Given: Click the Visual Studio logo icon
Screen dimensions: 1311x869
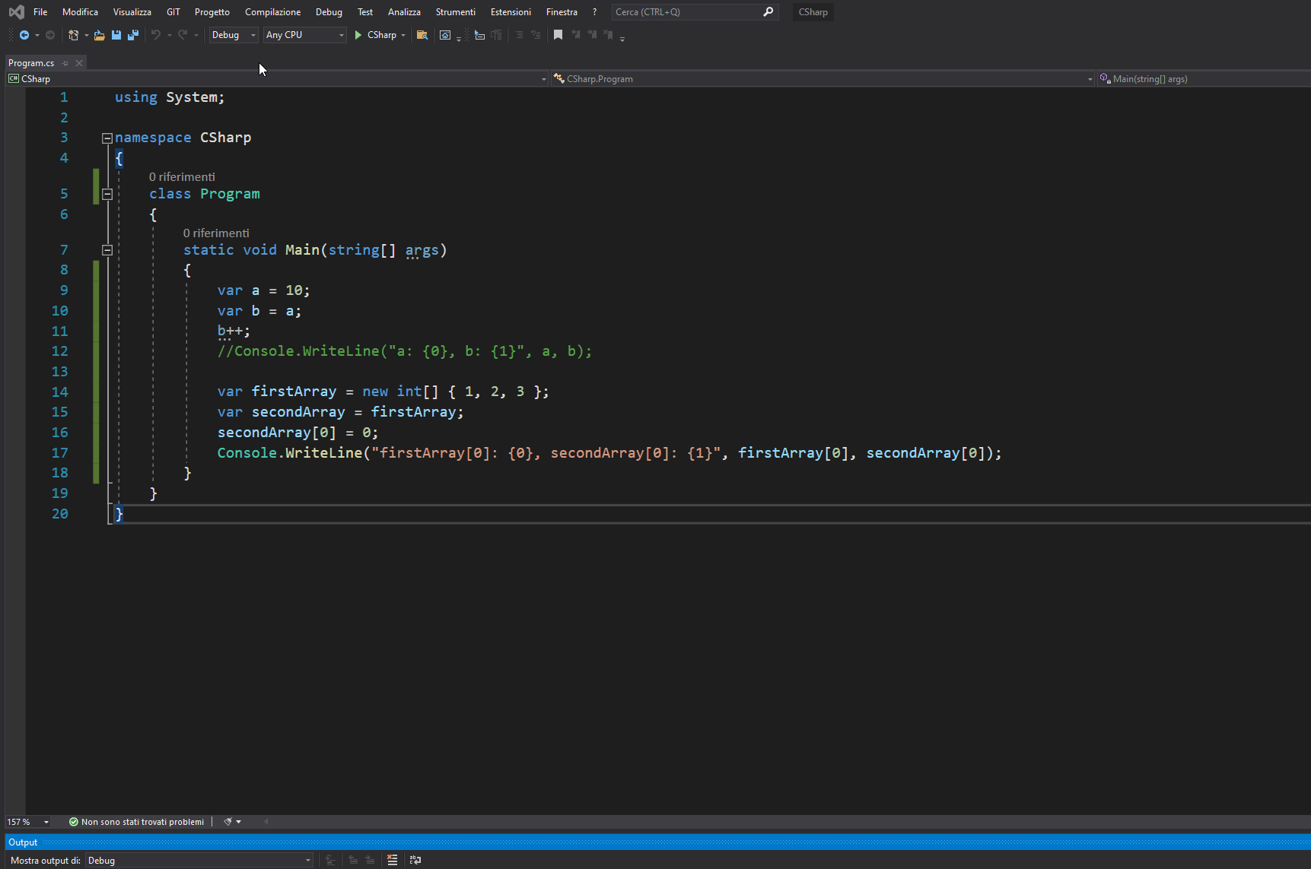Looking at the screenshot, I should [16, 12].
